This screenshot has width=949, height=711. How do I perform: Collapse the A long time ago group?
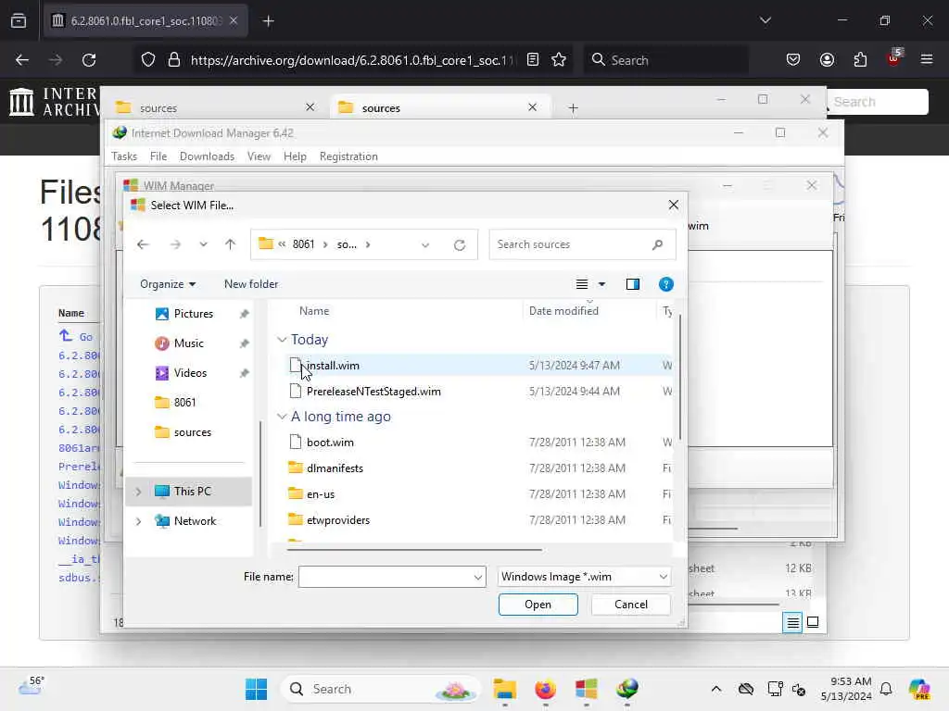click(282, 417)
